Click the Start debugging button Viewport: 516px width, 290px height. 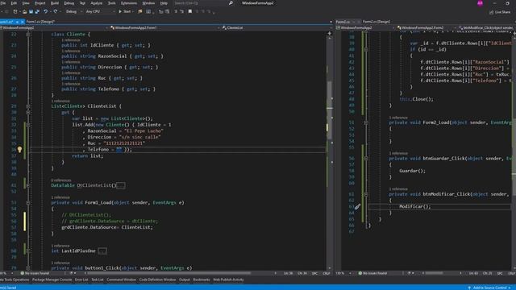(125, 11)
